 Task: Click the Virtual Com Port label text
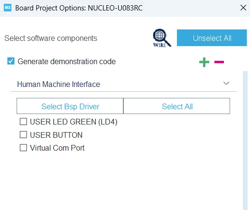(57, 148)
